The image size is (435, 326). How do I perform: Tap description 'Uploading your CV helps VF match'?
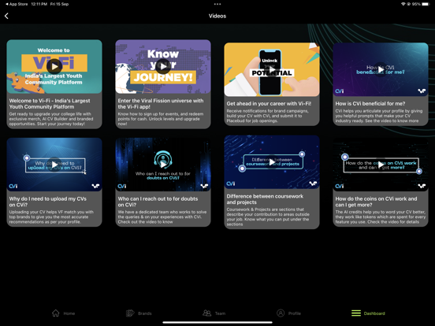pyautogui.click(x=51, y=217)
